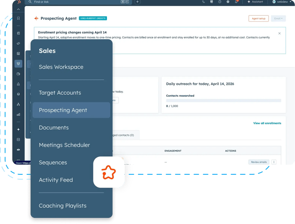Select Meetings Scheduler in the Sales menu
This screenshot has width=295, height=224.
pyautogui.click(x=64, y=145)
